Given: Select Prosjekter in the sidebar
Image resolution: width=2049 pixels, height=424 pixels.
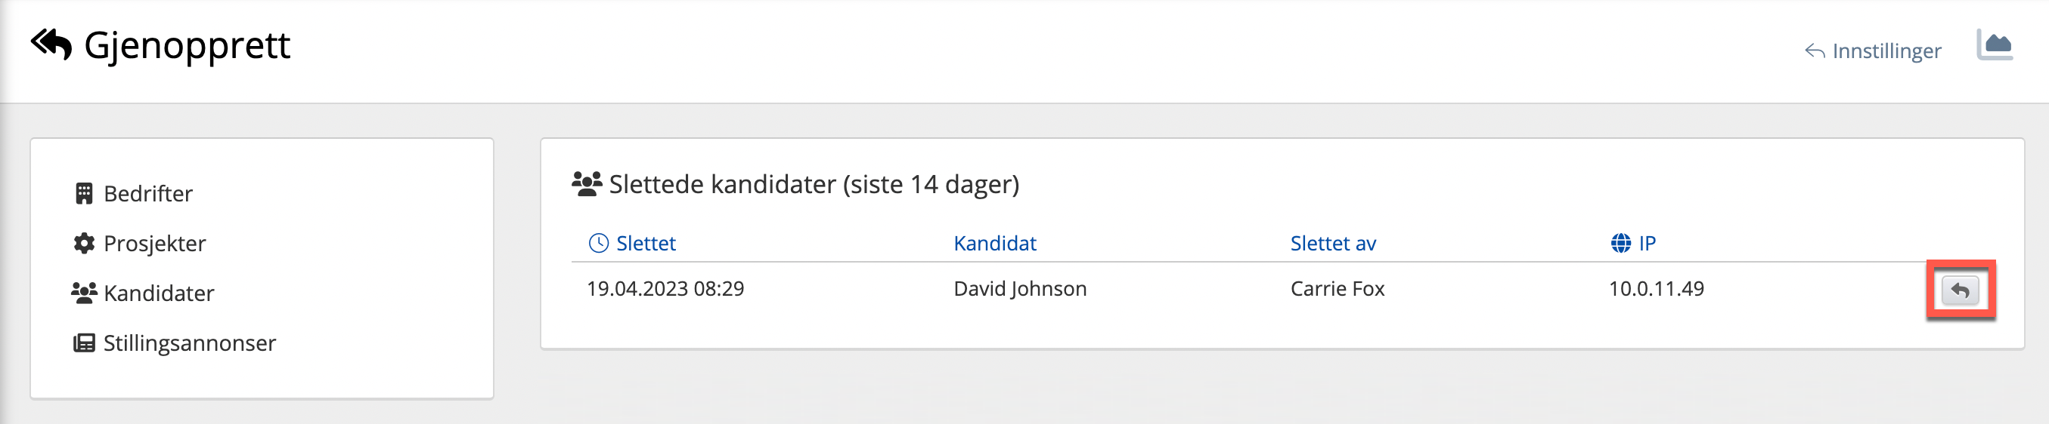Looking at the screenshot, I should (x=154, y=244).
